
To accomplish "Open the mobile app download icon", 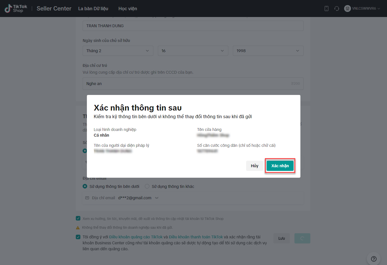I will pyautogui.click(x=327, y=9).
